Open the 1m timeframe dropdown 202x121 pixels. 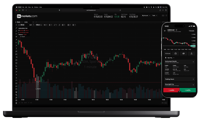click(45, 25)
